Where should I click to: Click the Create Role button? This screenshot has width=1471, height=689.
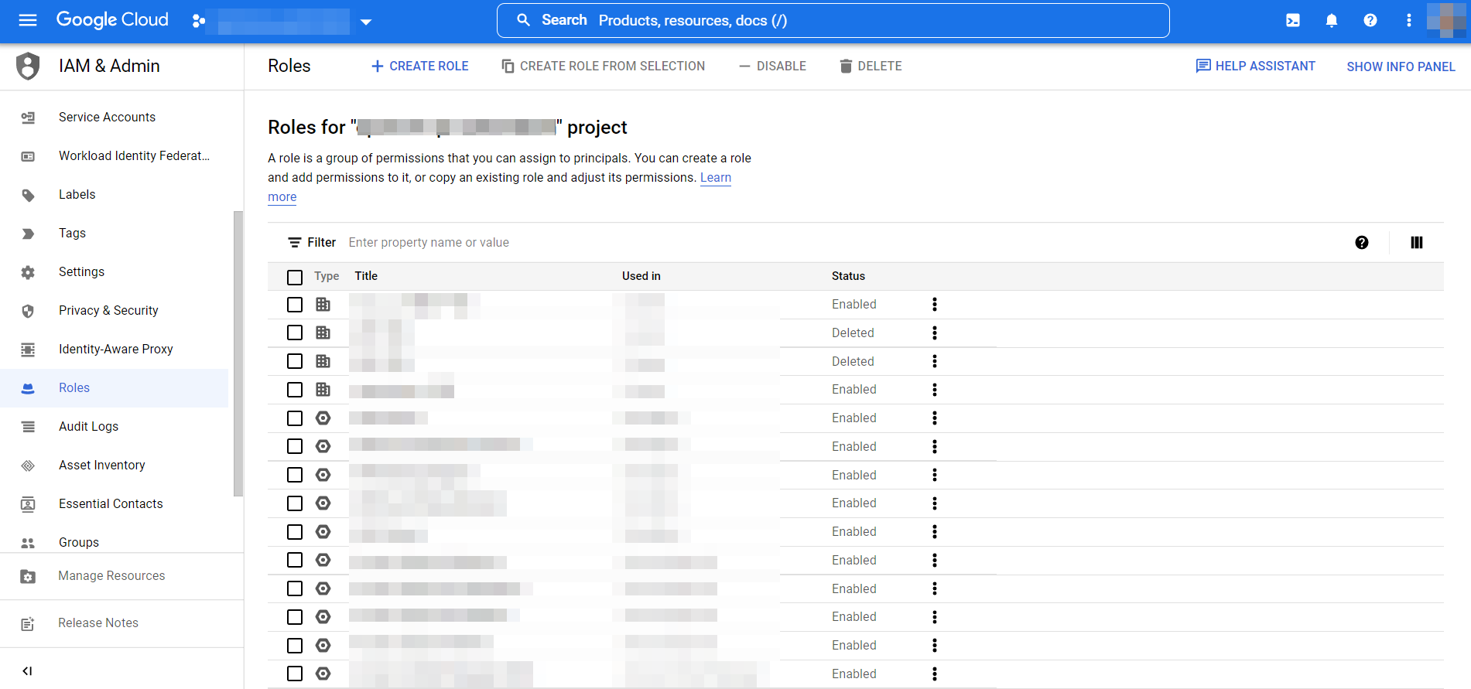point(420,67)
